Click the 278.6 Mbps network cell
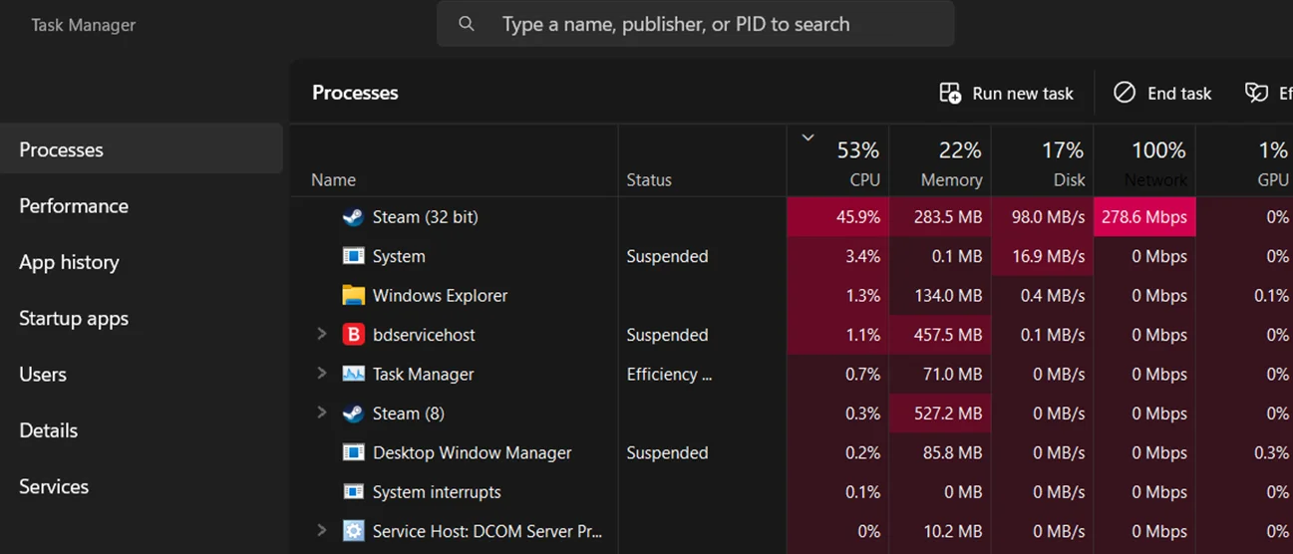1293x554 pixels. pyautogui.click(x=1144, y=217)
